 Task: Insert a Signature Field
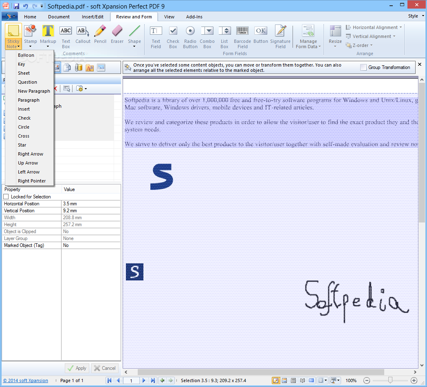tap(280, 36)
